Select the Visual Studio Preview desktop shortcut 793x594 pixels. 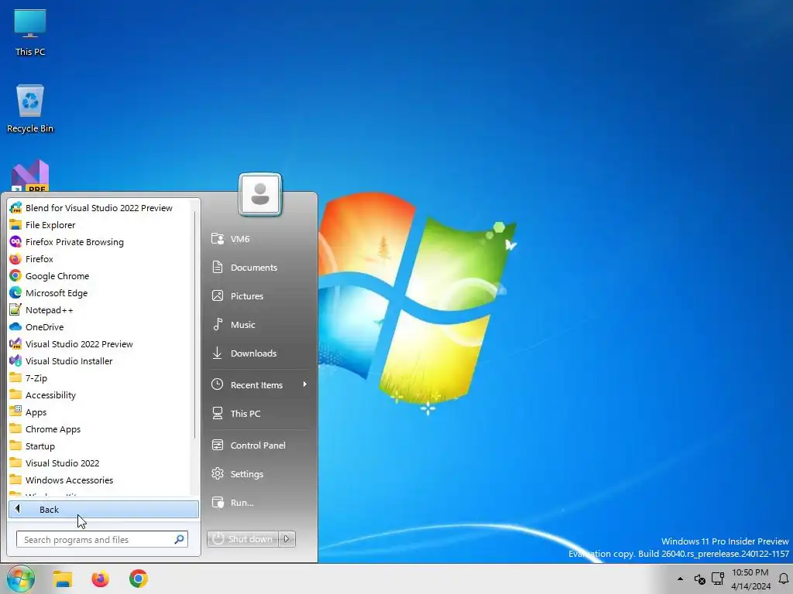[30, 176]
